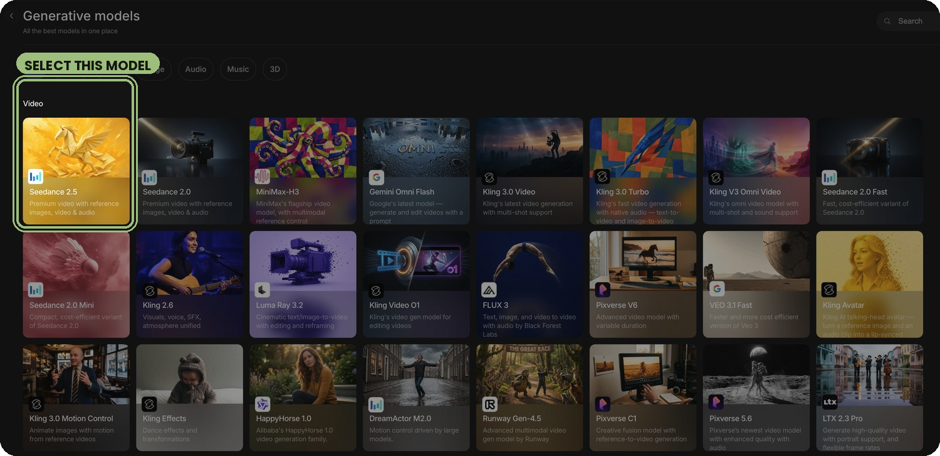Screen dimensions: 940x456
Task: Click the LTX logo on LTX 2.3 Pro
Action: point(829,402)
